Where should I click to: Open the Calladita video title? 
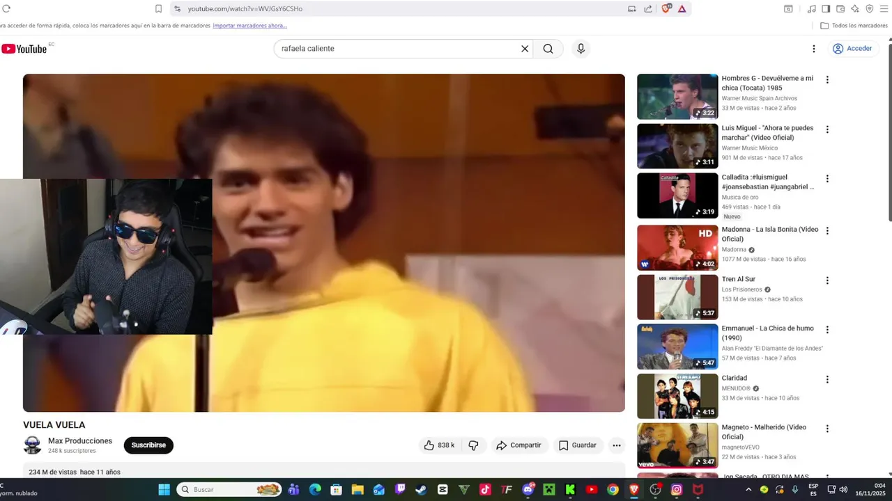[x=768, y=182]
